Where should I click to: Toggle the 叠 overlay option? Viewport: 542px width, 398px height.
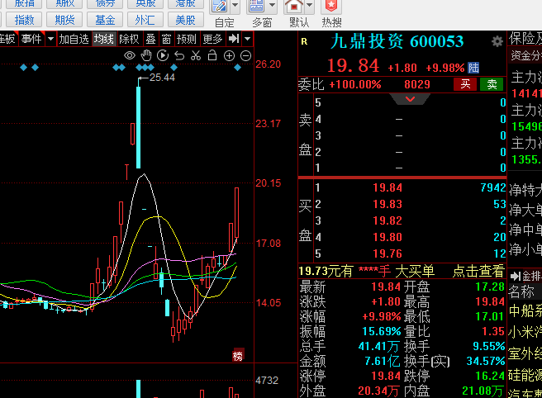(x=150, y=39)
